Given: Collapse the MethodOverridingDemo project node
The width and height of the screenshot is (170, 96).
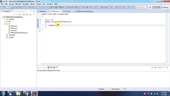Looking at the screenshot, I should (2, 17).
